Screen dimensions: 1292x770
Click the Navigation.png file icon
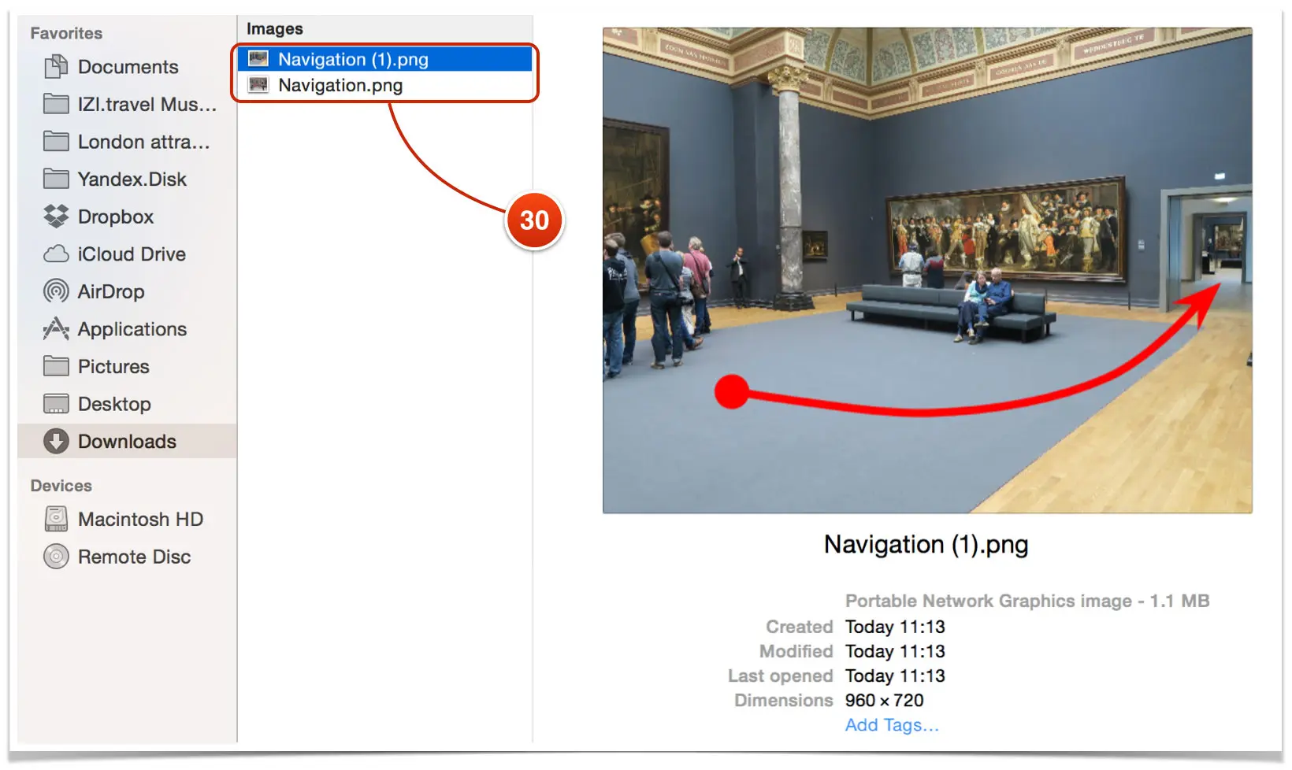click(258, 85)
